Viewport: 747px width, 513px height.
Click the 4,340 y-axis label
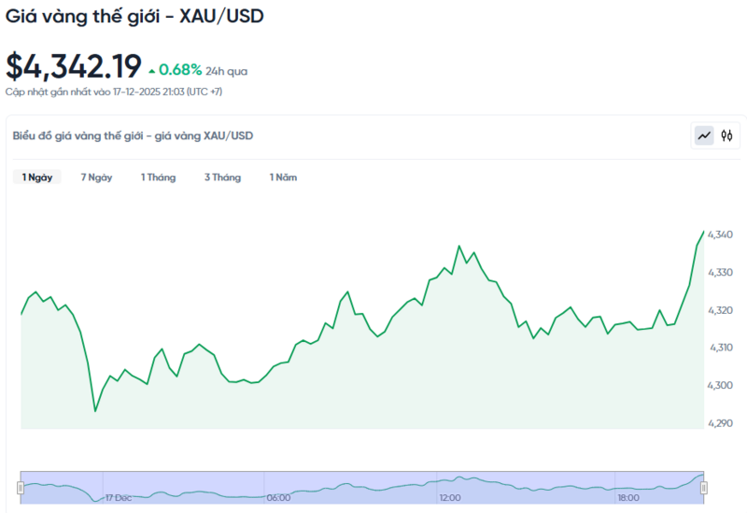pyautogui.click(x=720, y=235)
